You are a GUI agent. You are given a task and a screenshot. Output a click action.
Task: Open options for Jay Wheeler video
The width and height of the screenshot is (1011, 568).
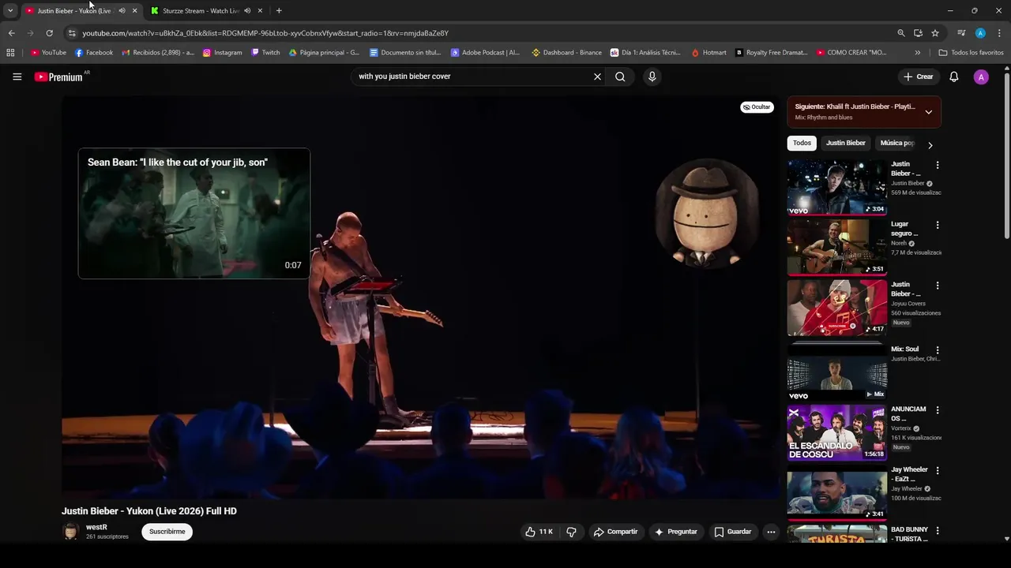point(938,470)
